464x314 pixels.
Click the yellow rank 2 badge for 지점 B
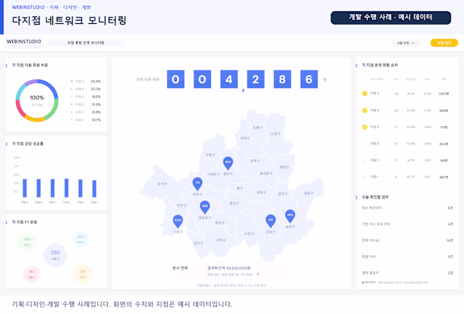[x=365, y=110]
